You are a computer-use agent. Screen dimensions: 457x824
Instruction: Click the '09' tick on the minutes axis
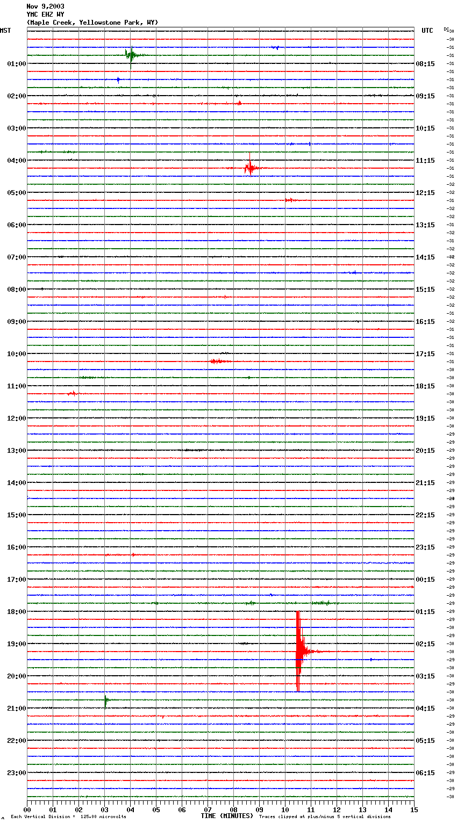(259, 809)
